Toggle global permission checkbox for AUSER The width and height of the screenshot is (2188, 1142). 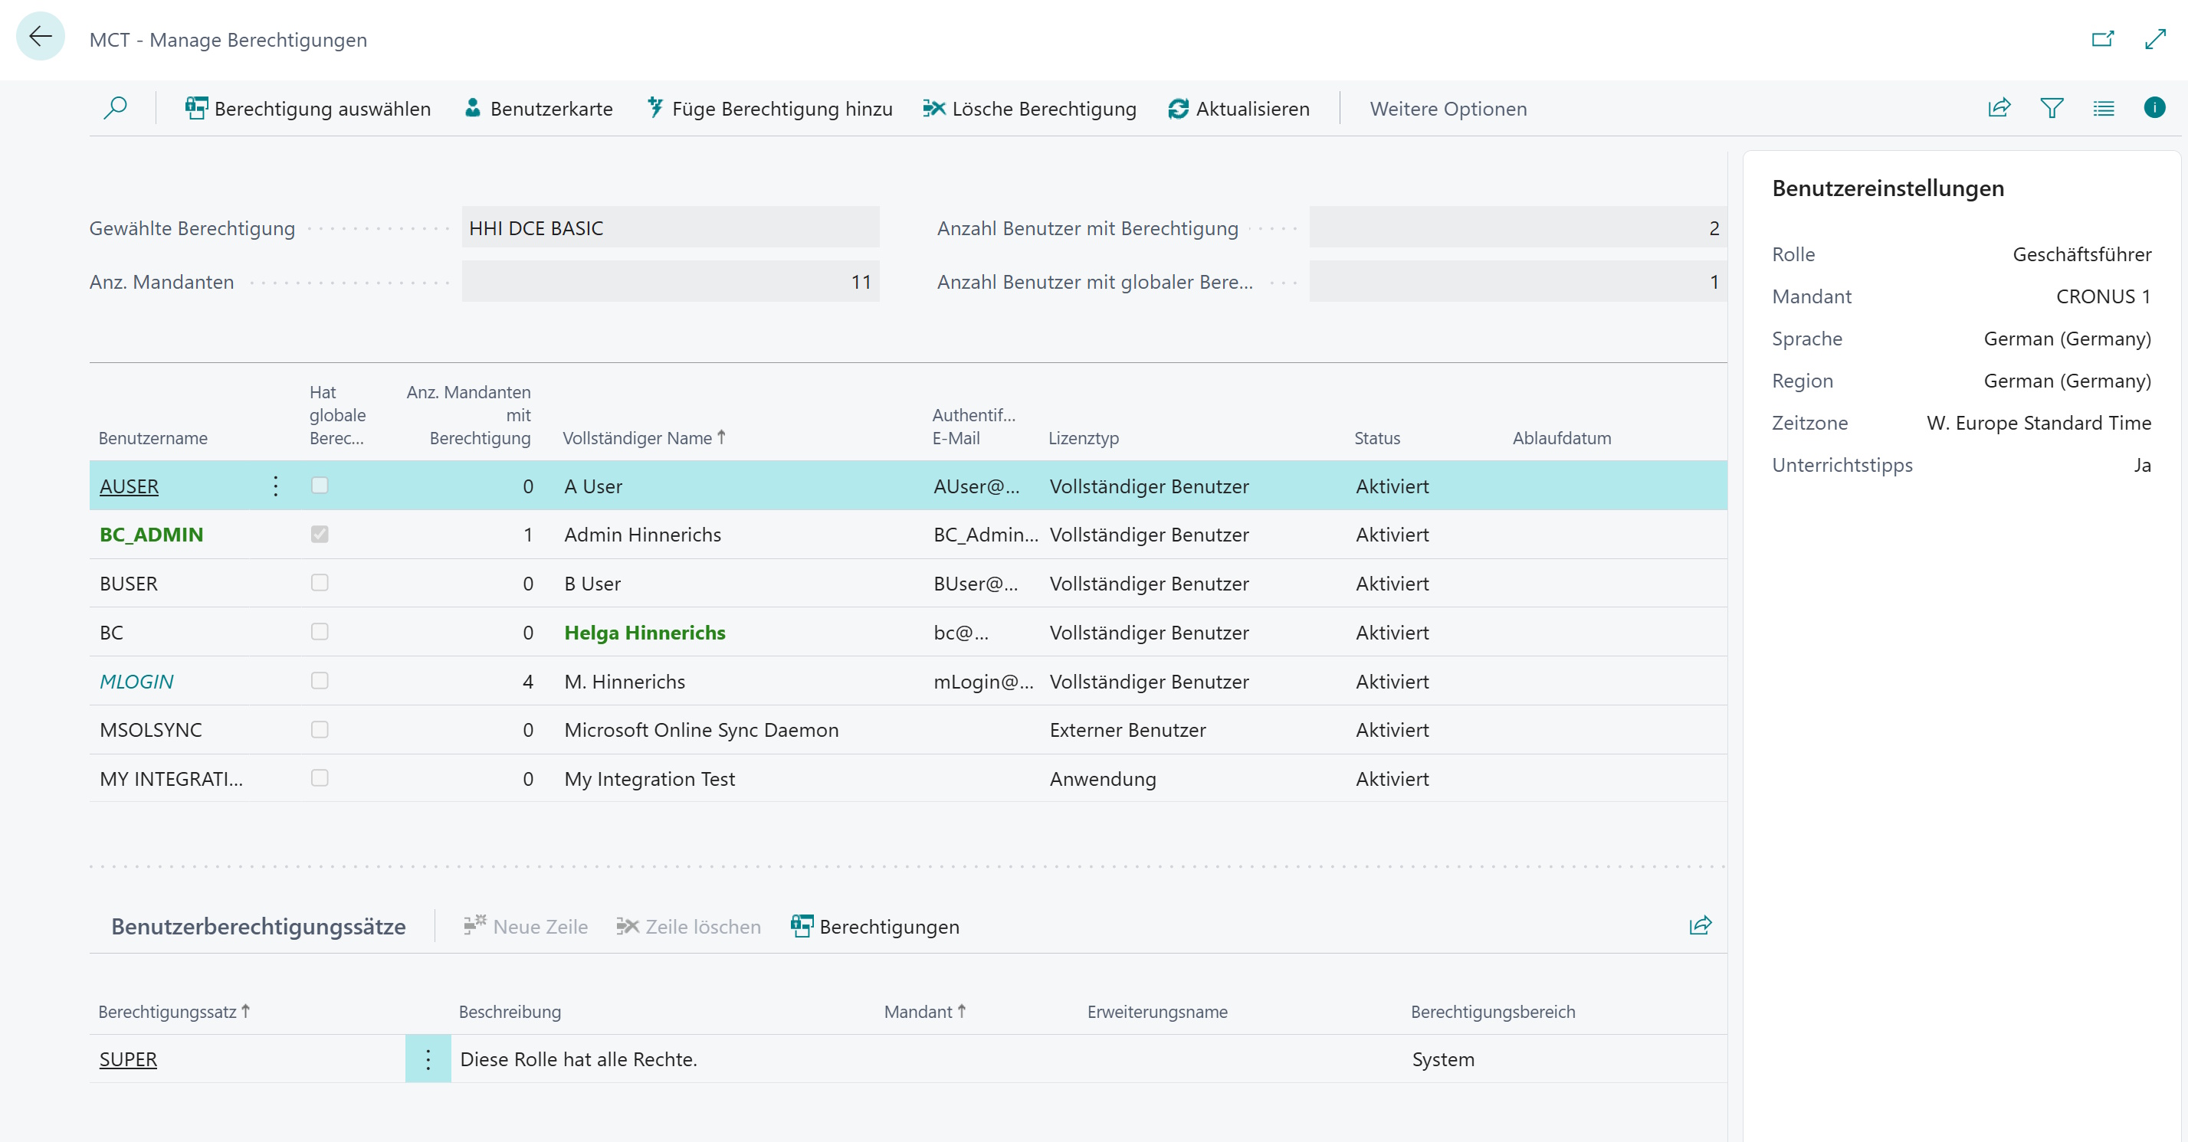click(x=320, y=485)
